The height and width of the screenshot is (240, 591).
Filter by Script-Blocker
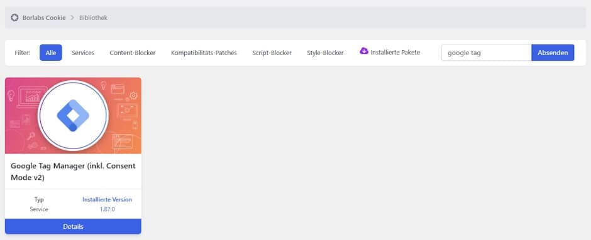[272, 53]
